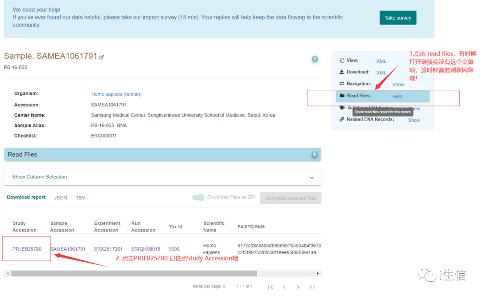The width and height of the screenshot is (482, 296).
Task: Download report as JSON
Action: click(61, 198)
